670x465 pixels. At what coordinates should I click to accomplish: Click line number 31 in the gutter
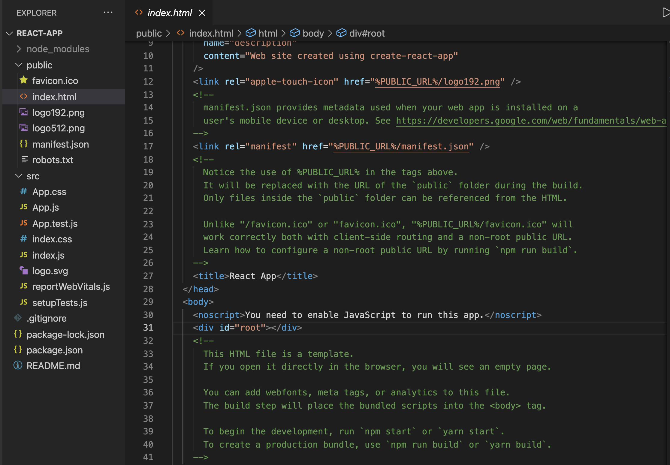148,328
